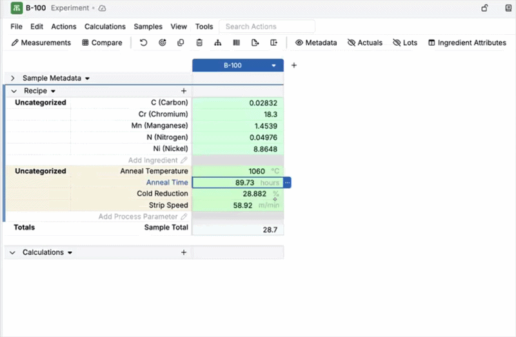Click the cloud sync status icon
The height and width of the screenshot is (337, 516).
coord(103,8)
